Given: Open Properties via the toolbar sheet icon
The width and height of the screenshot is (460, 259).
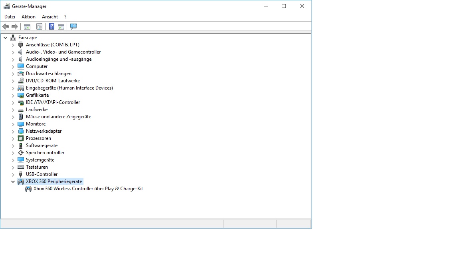Looking at the screenshot, I should [39, 27].
